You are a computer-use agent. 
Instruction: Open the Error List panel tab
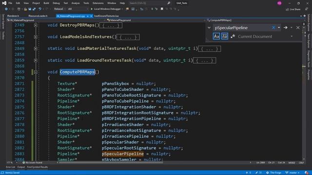[x=10, y=167]
